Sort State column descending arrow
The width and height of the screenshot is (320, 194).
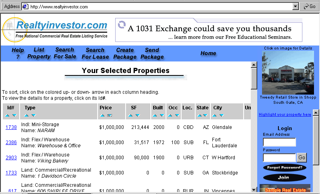(205, 115)
